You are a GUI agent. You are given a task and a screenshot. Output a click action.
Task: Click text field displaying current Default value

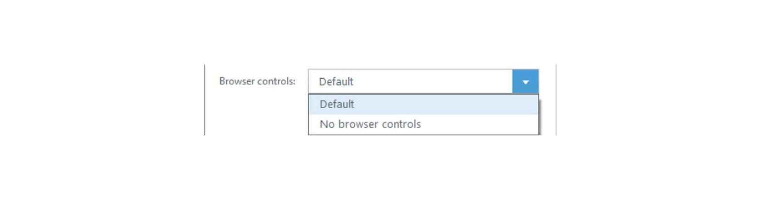point(410,82)
